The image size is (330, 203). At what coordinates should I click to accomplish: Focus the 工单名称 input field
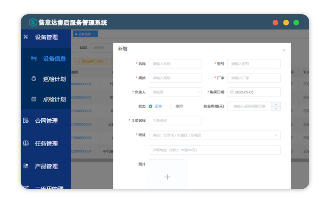click(175, 121)
